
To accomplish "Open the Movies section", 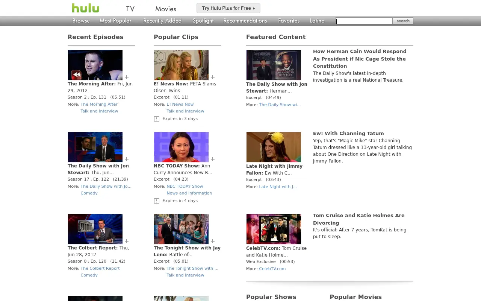I will pyautogui.click(x=166, y=9).
